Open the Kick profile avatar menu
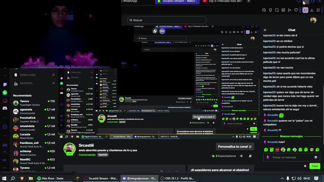This screenshot has width=324, height=182. [x=313, y=20]
